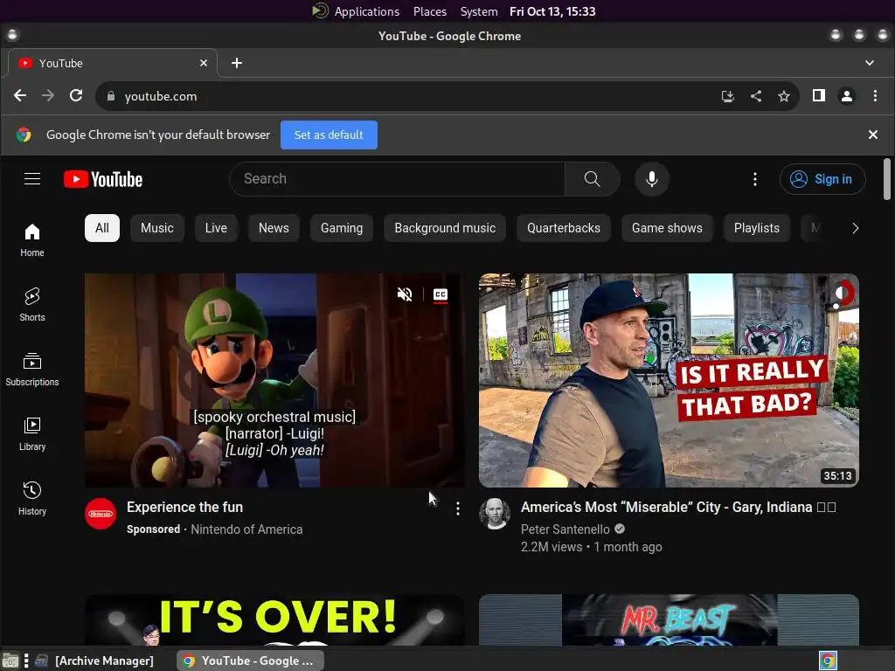Image resolution: width=895 pixels, height=671 pixels.
Task: Open the Luigi ad video thumbnail
Action: (274, 381)
